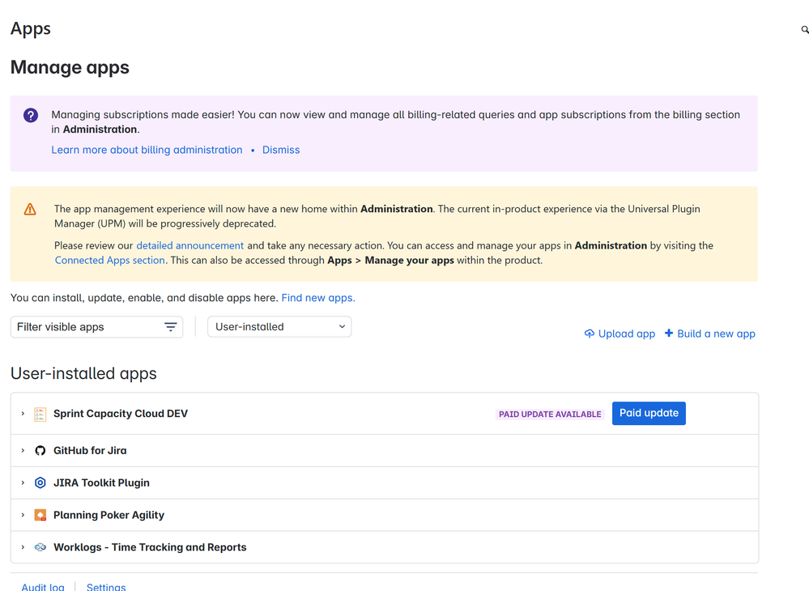
Task: Expand the Worklogs - Time Tracking and Reports row
Action: 23,547
